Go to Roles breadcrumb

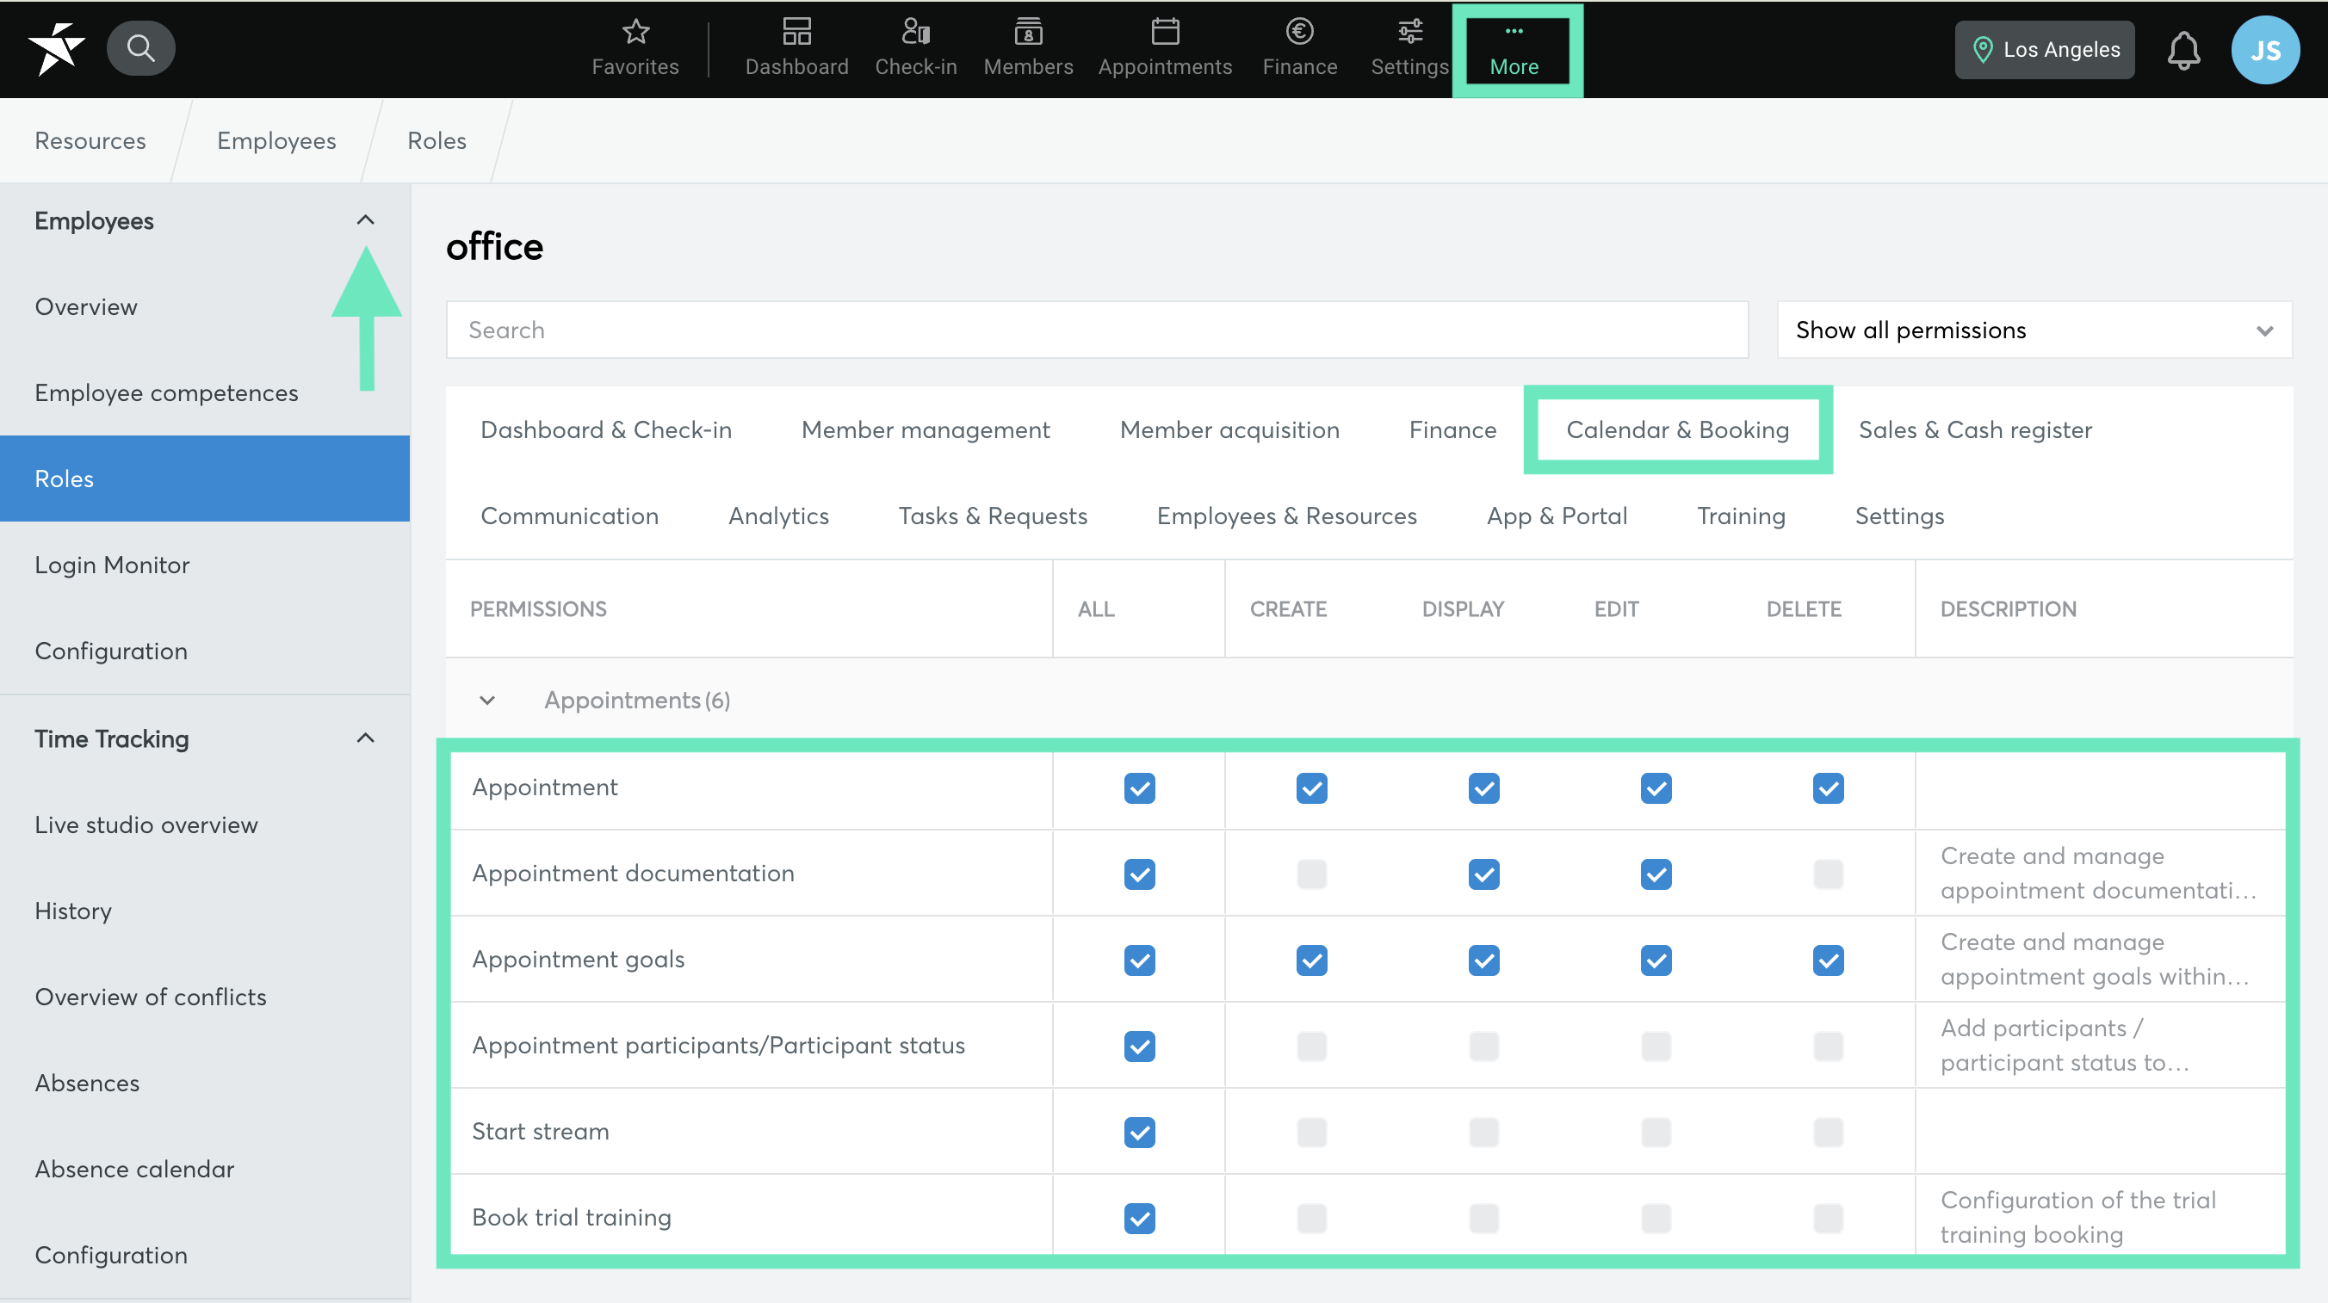click(x=436, y=141)
